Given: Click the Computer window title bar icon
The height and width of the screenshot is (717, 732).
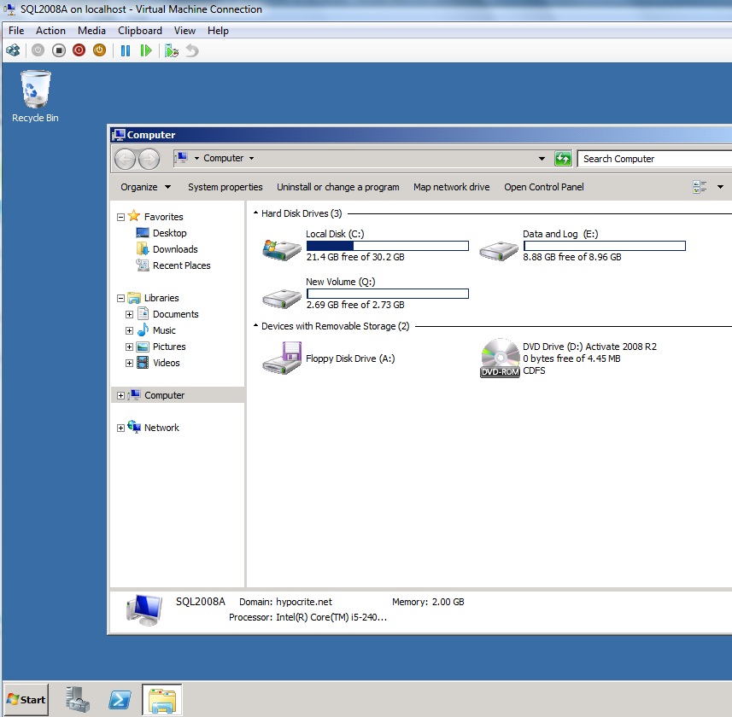Looking at the screenshot, I should (x=119, y=135).
